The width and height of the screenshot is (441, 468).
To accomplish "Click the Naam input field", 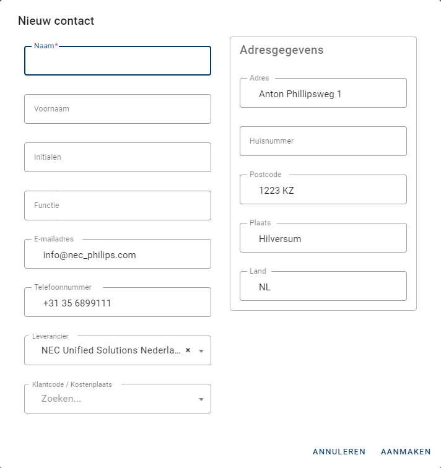I will [x=118, y=61].
